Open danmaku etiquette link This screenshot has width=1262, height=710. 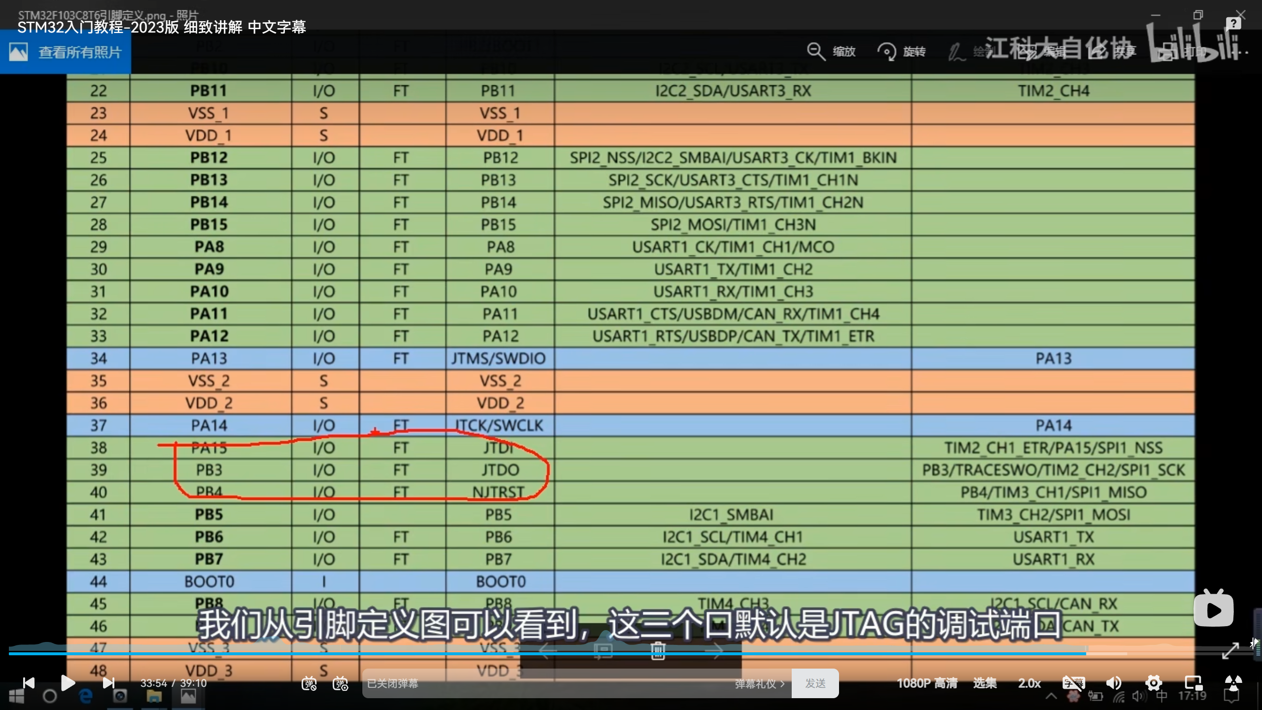pos(759,683)
